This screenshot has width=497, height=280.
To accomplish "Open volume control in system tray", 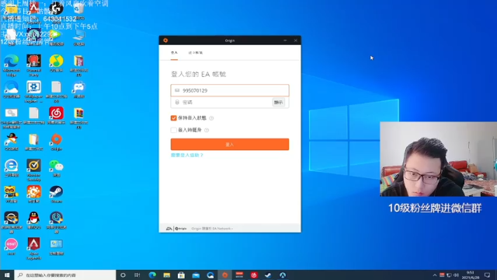I will click(x=456, y=275).
